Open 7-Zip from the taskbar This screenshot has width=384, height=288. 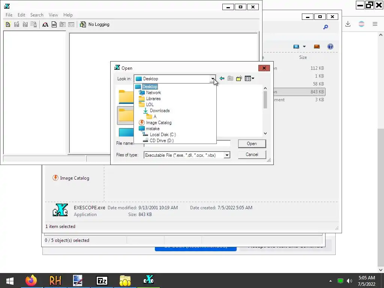coord(102,280)
